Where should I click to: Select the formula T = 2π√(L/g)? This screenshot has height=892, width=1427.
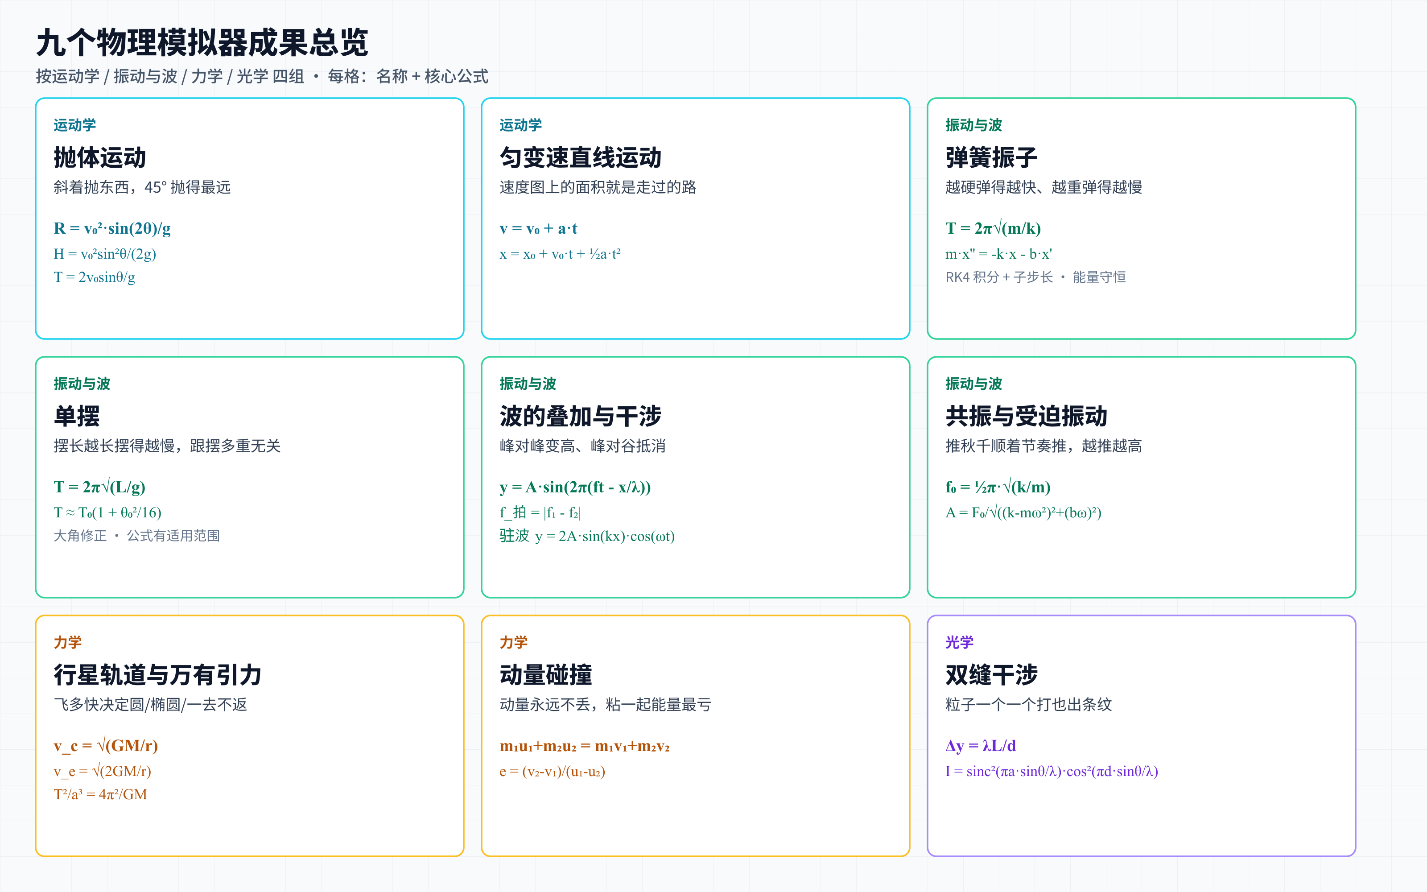[99, 487]
